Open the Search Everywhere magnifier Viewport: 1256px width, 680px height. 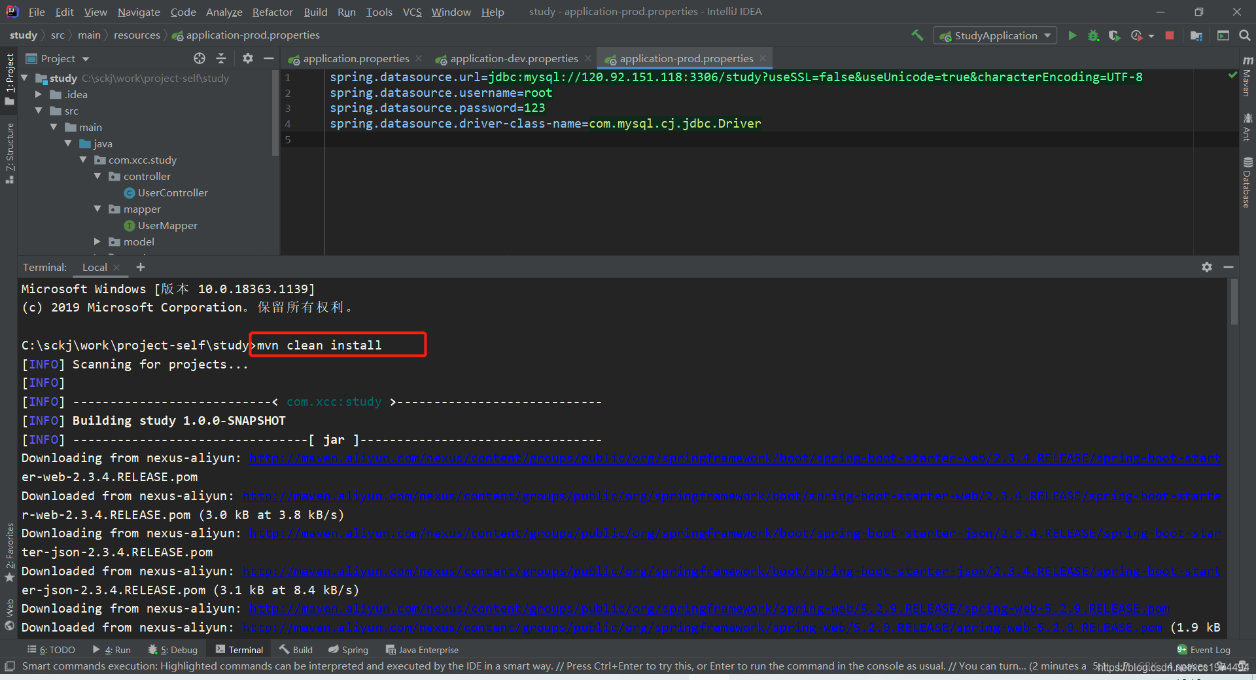coord(1245,35)
